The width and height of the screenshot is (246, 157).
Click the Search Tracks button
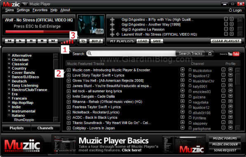[190, 54]
